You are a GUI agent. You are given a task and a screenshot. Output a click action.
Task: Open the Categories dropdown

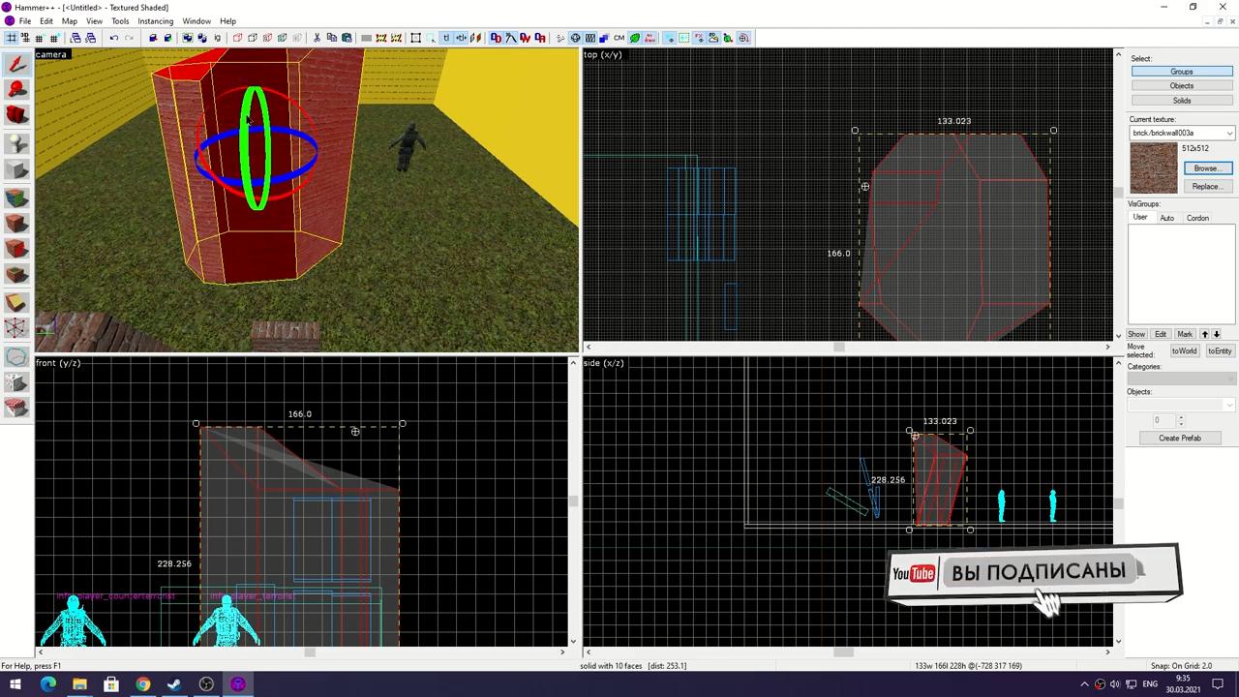(1181, 379)
